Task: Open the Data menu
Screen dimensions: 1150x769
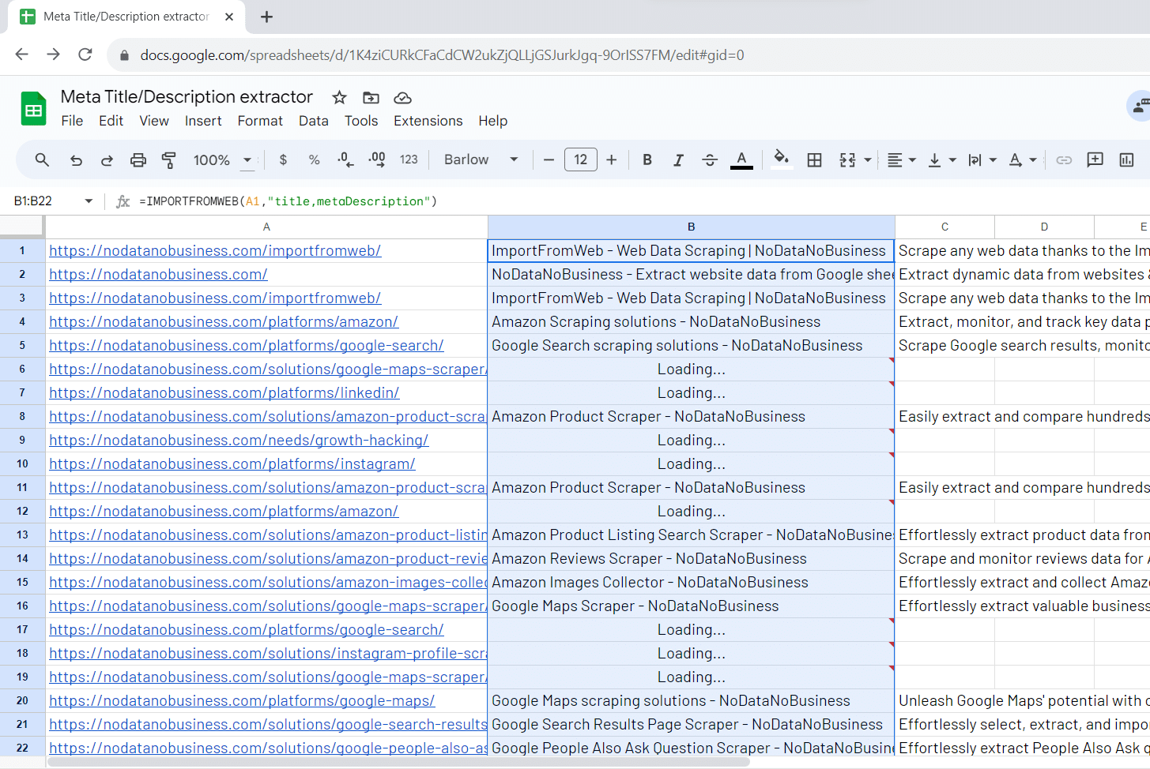Action: [x=313, y=121]
